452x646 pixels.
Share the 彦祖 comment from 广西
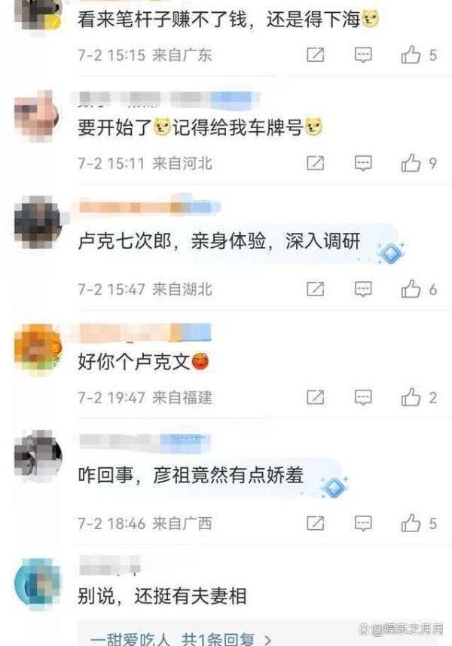316,523
